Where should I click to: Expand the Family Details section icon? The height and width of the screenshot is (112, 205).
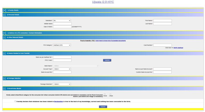(4, 10)
